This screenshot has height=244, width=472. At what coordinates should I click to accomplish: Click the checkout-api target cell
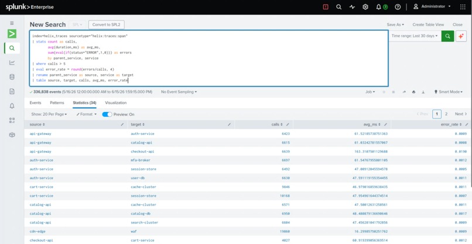pos(142,152)
